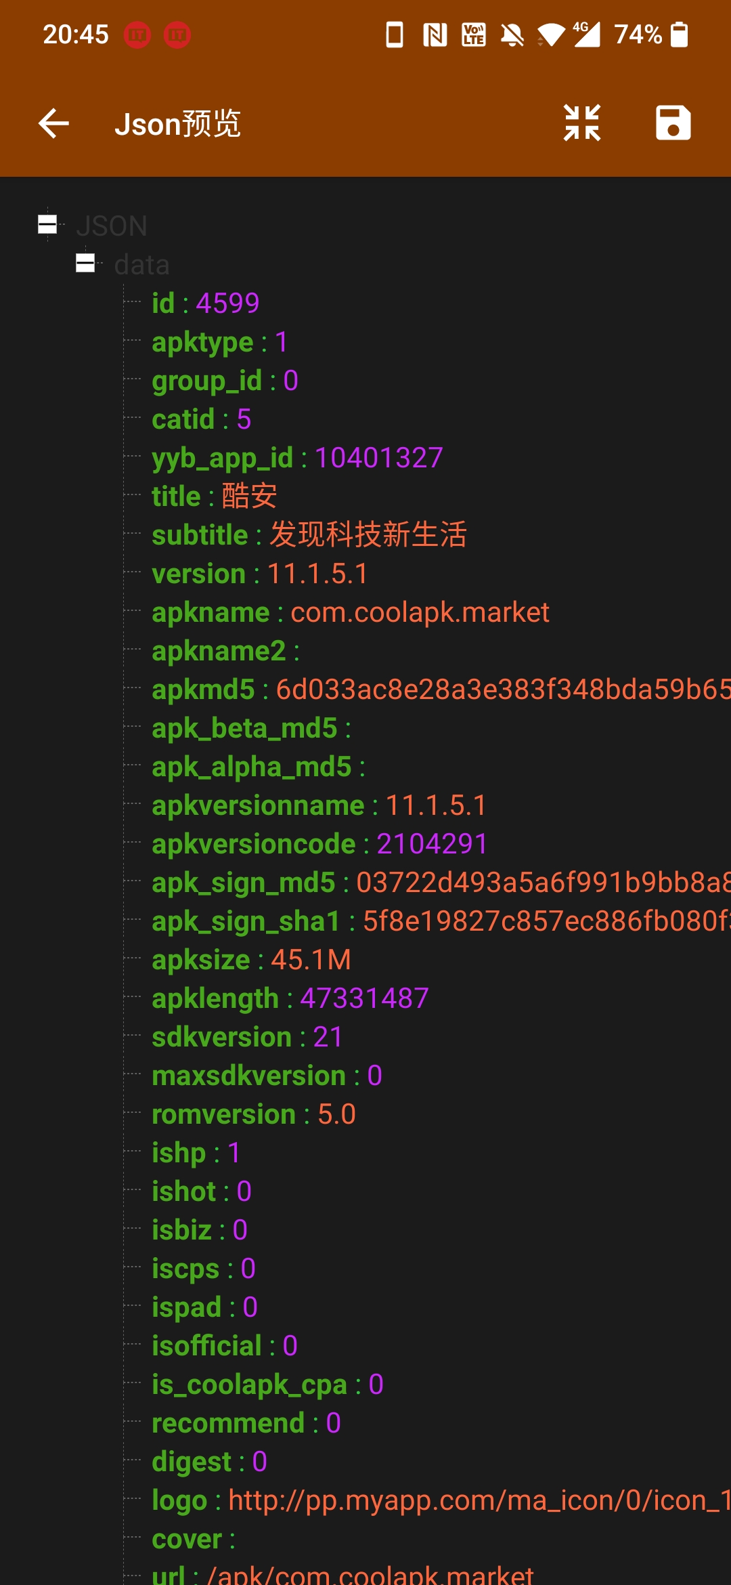Screen dimensions: 731x1585
Task: Select the 'apk_alpha_md5' row
Action: [x=259, y=767]
